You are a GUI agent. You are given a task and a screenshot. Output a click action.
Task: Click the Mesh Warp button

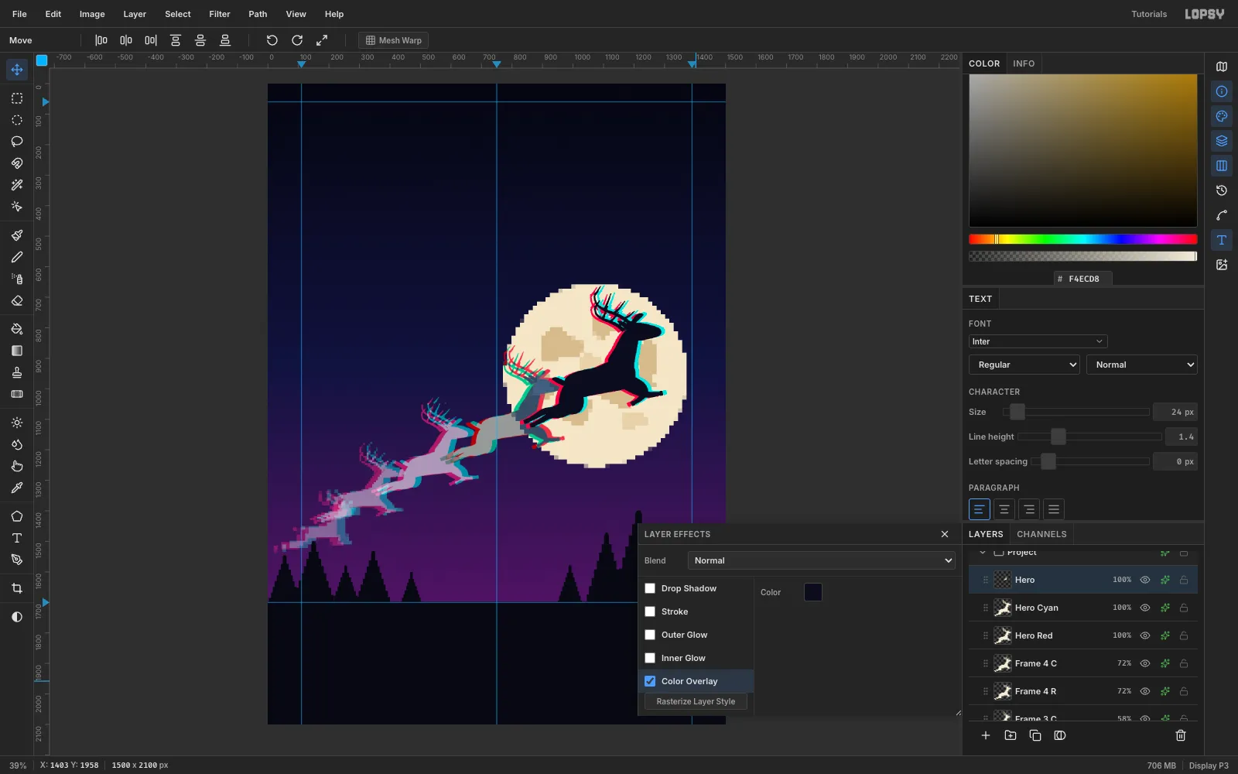(x=394, y=40)
